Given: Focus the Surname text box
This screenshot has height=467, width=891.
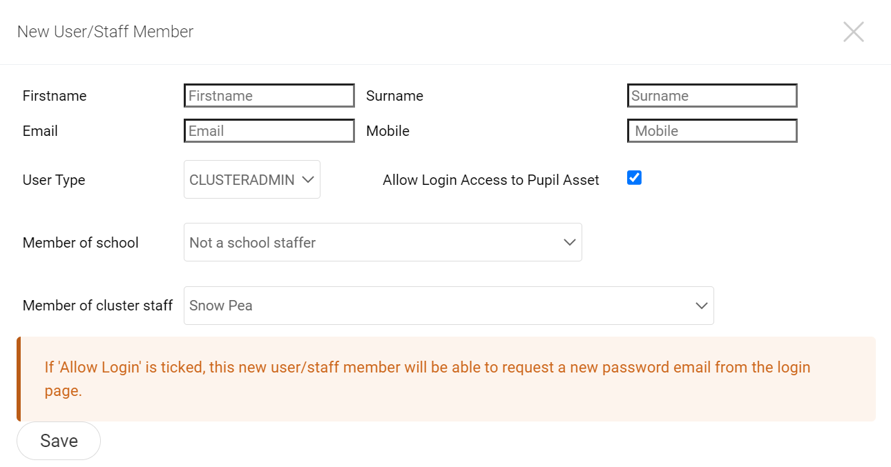Looking at the screenshot, I should click(712, 96).
